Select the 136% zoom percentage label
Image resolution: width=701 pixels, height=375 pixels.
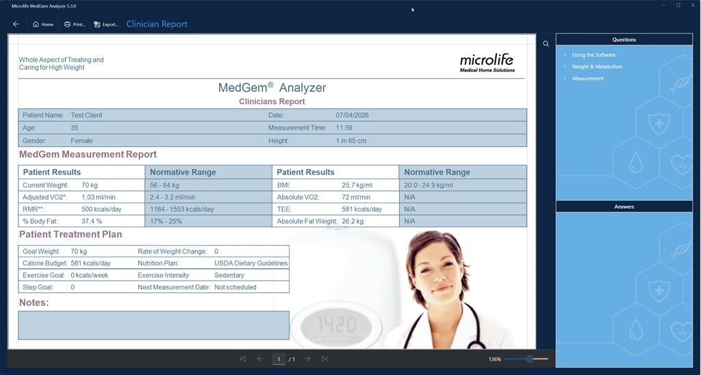click(x=495, y=359)
